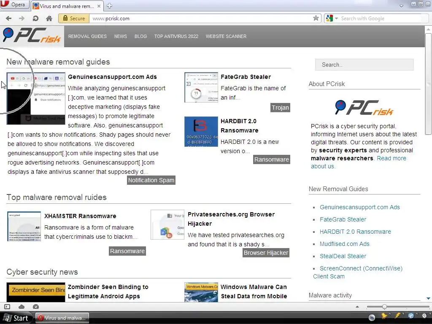
Task: Open search engine dropdown arrow
Action: 336,19
